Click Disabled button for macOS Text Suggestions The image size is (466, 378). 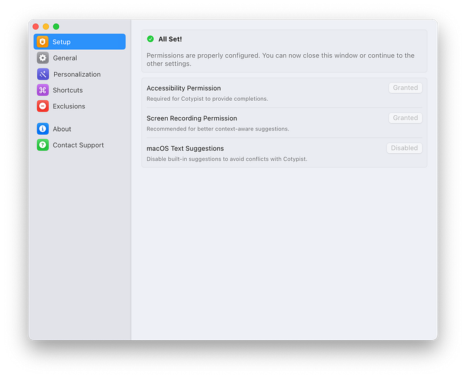click(404, 148)
